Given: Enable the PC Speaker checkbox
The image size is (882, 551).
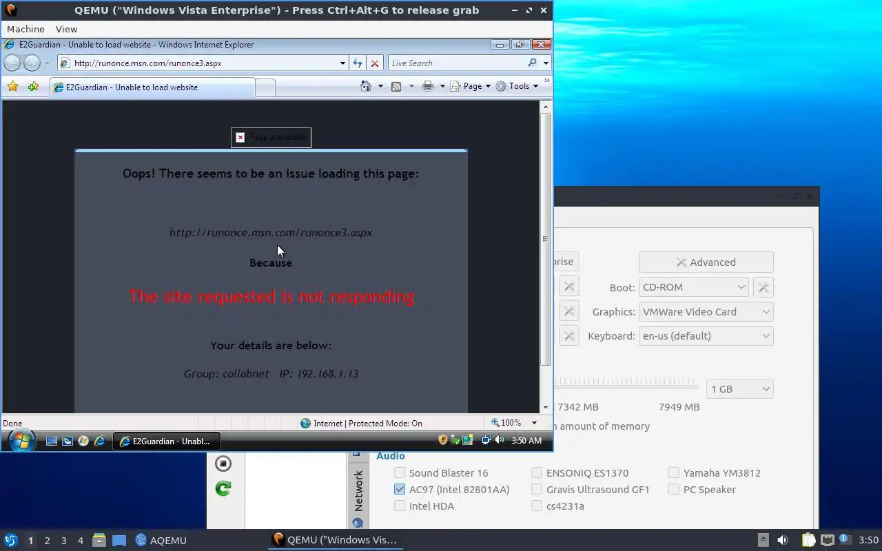Looking at the screenshot, I should pos(674,489).
